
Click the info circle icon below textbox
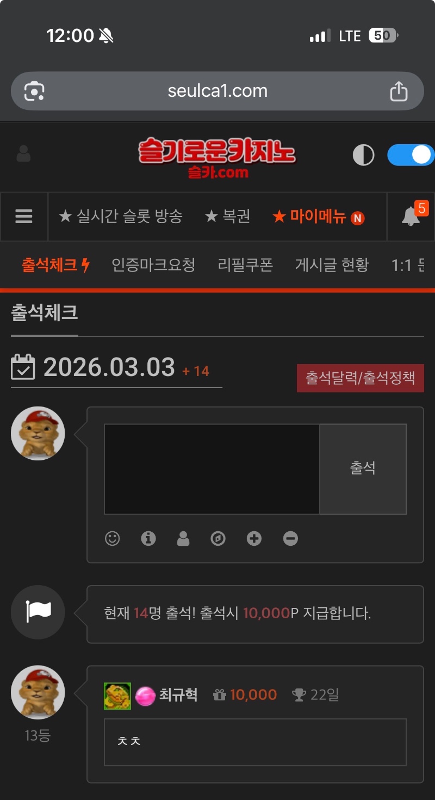148,539
